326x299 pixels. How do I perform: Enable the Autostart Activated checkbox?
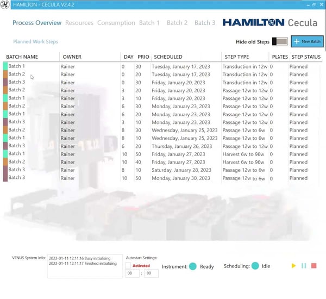coord(128,265)
